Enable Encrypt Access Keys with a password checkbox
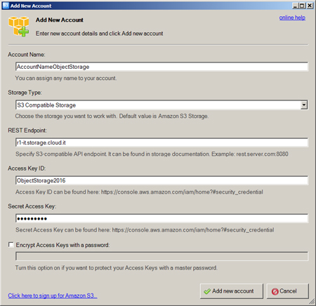The height and width of the screenshot is (306, 316). (x=11, y=245)
